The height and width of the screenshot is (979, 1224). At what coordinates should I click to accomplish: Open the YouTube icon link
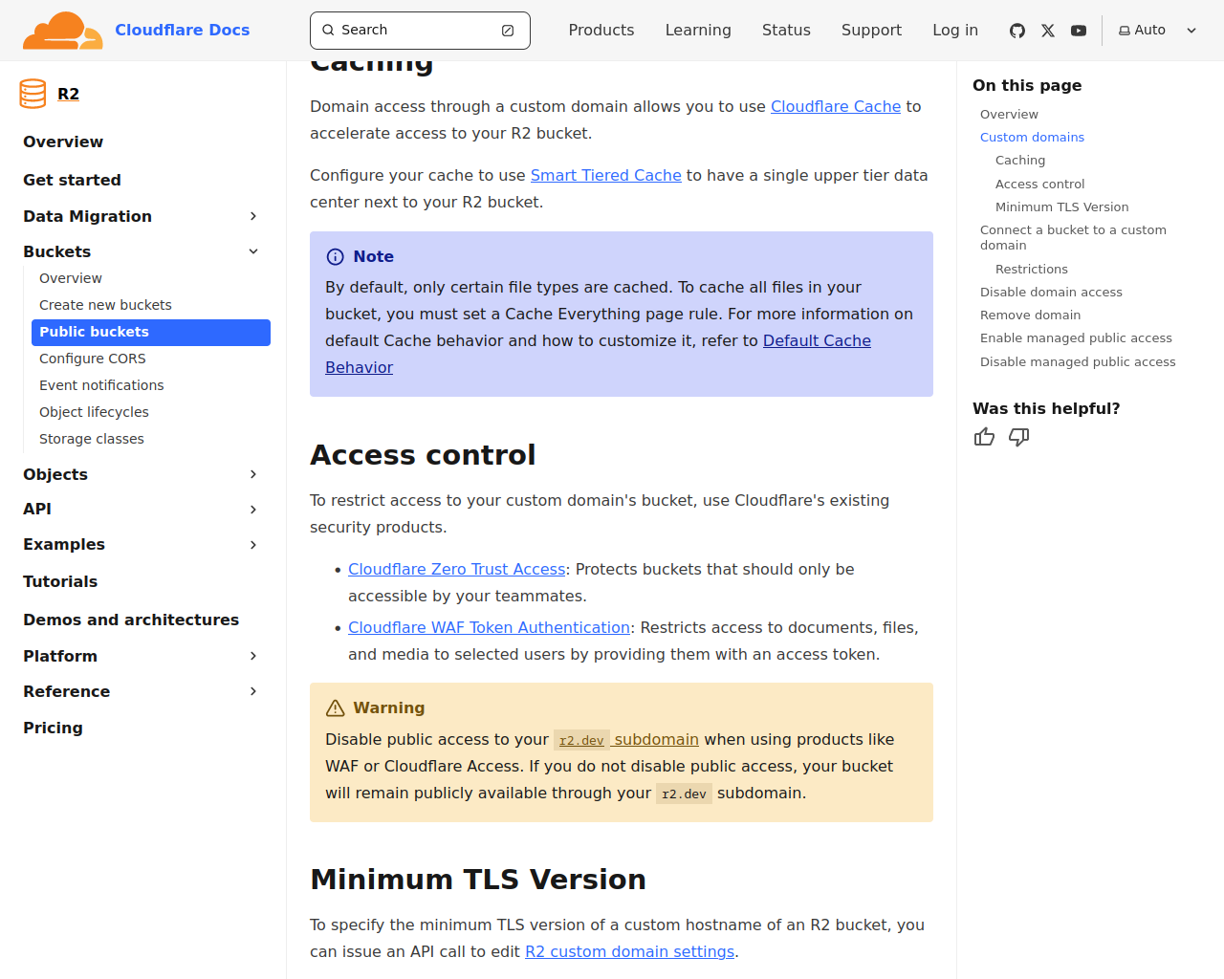coord(1079,31)
